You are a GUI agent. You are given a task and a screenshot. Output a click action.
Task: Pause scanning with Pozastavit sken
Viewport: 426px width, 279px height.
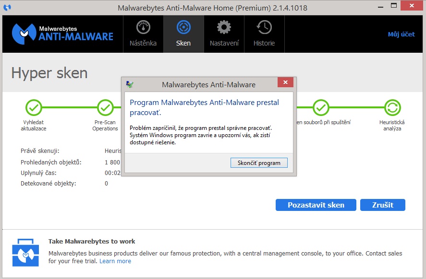tap(316, 205)
